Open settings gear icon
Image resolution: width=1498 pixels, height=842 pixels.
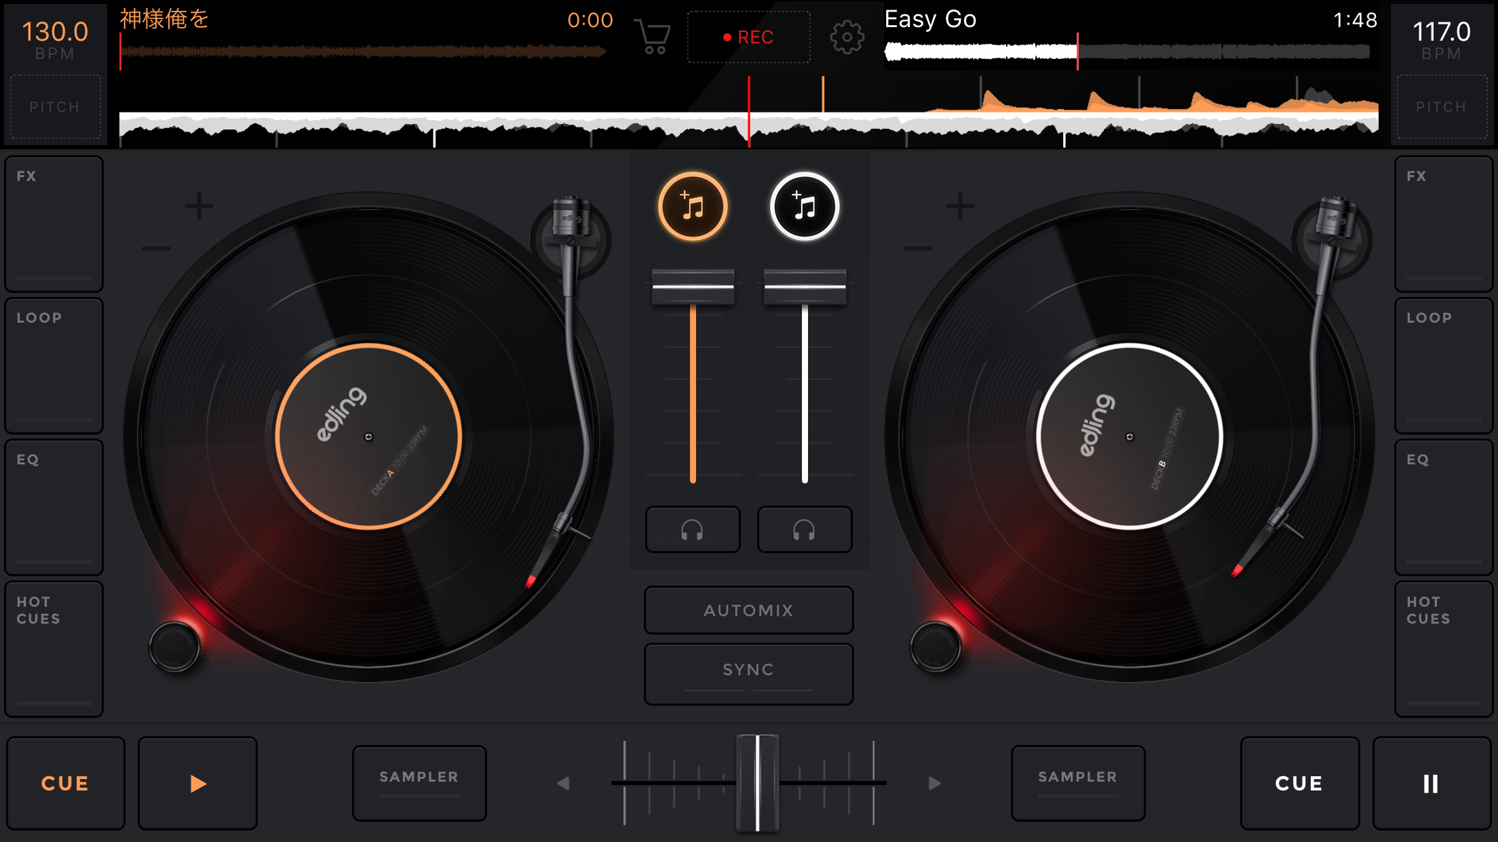[x=847, y=37]
